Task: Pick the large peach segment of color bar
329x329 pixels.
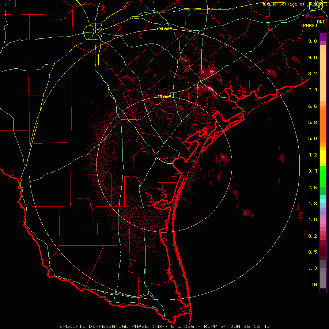Action: [323, 75]
